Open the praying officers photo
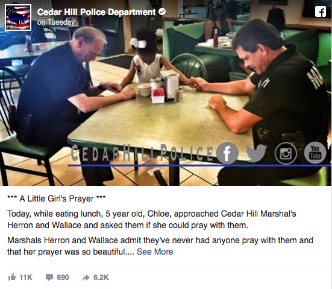Screen dimensions: 332x289 click(x=166, y=93)
